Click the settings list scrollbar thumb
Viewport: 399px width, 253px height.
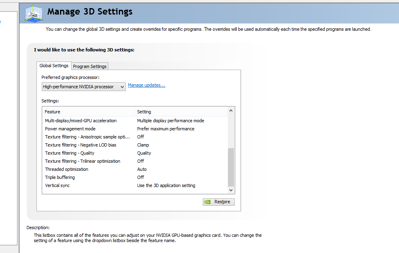(231, 167)
